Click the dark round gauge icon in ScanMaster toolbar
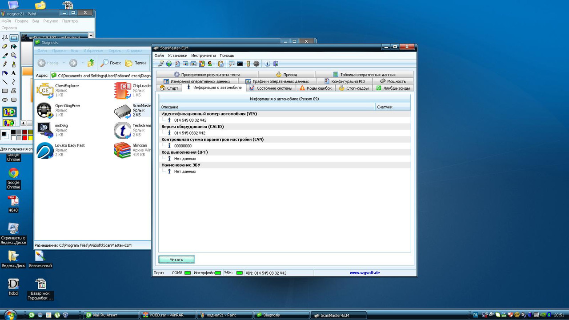 coord(256,64)
